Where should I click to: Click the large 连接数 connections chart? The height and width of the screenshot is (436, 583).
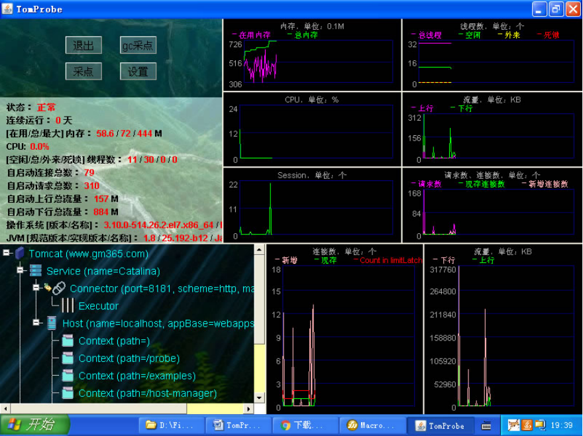click(x=344, y=329)
